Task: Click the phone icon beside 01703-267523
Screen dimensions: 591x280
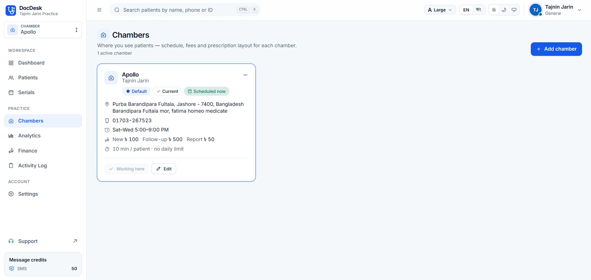Action: 107,121
